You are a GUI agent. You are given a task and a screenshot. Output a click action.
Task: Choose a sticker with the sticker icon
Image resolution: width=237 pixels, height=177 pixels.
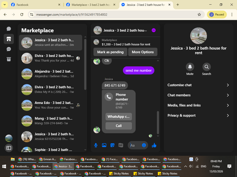(112, 145)
